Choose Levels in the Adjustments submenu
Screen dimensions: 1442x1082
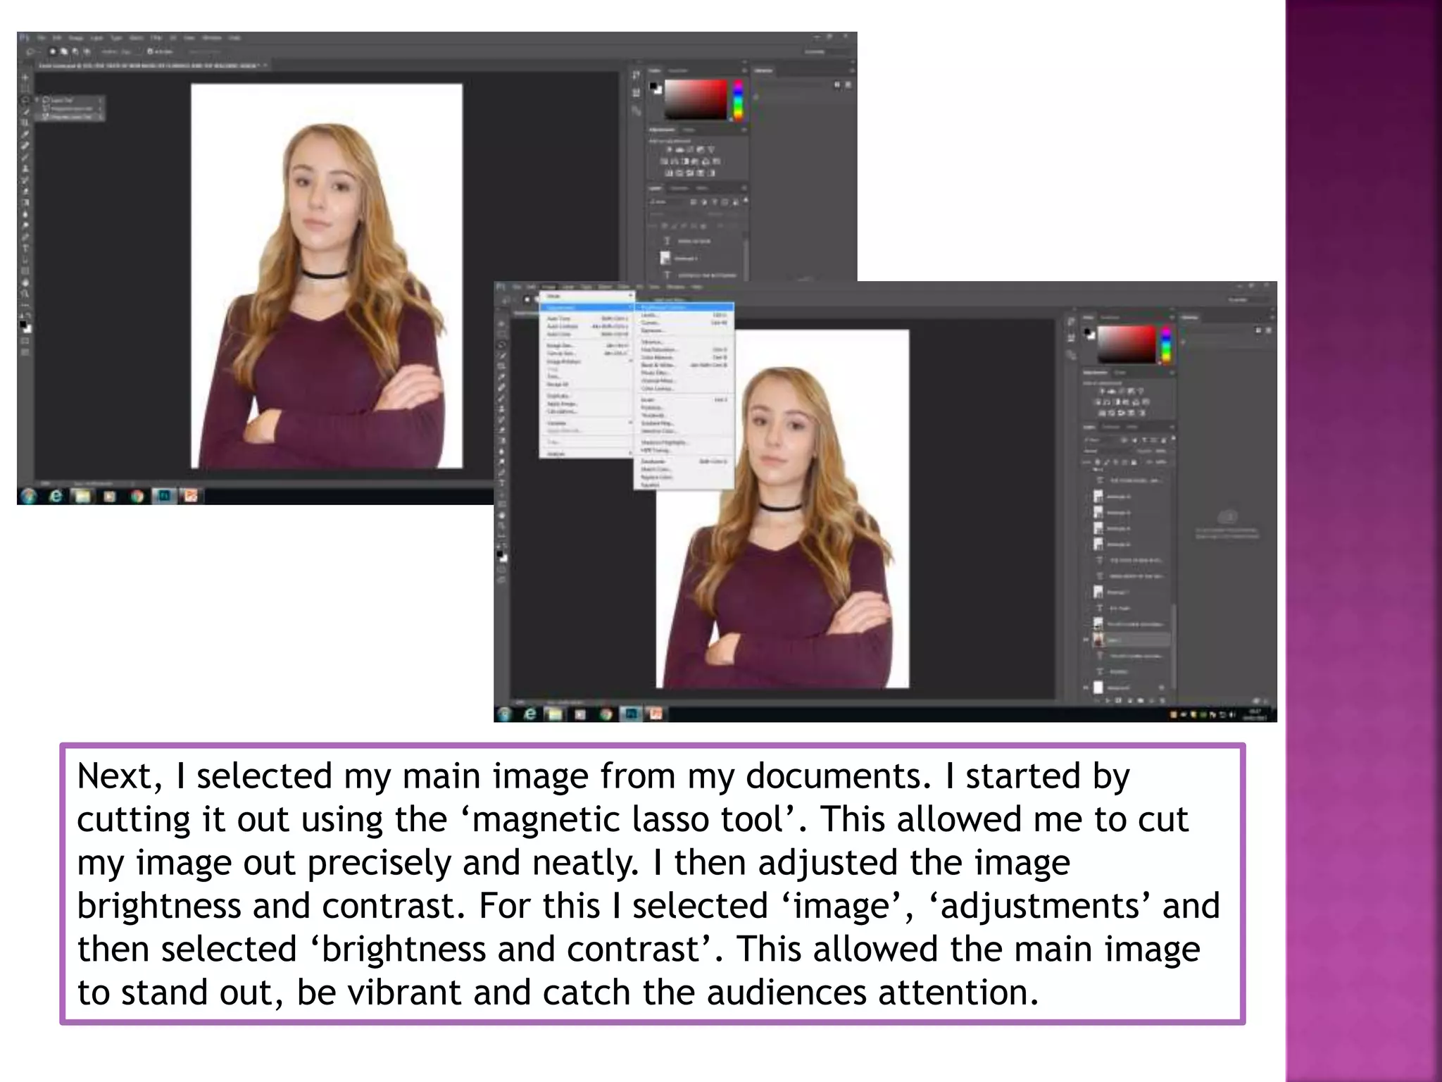[x=684, y=316]
